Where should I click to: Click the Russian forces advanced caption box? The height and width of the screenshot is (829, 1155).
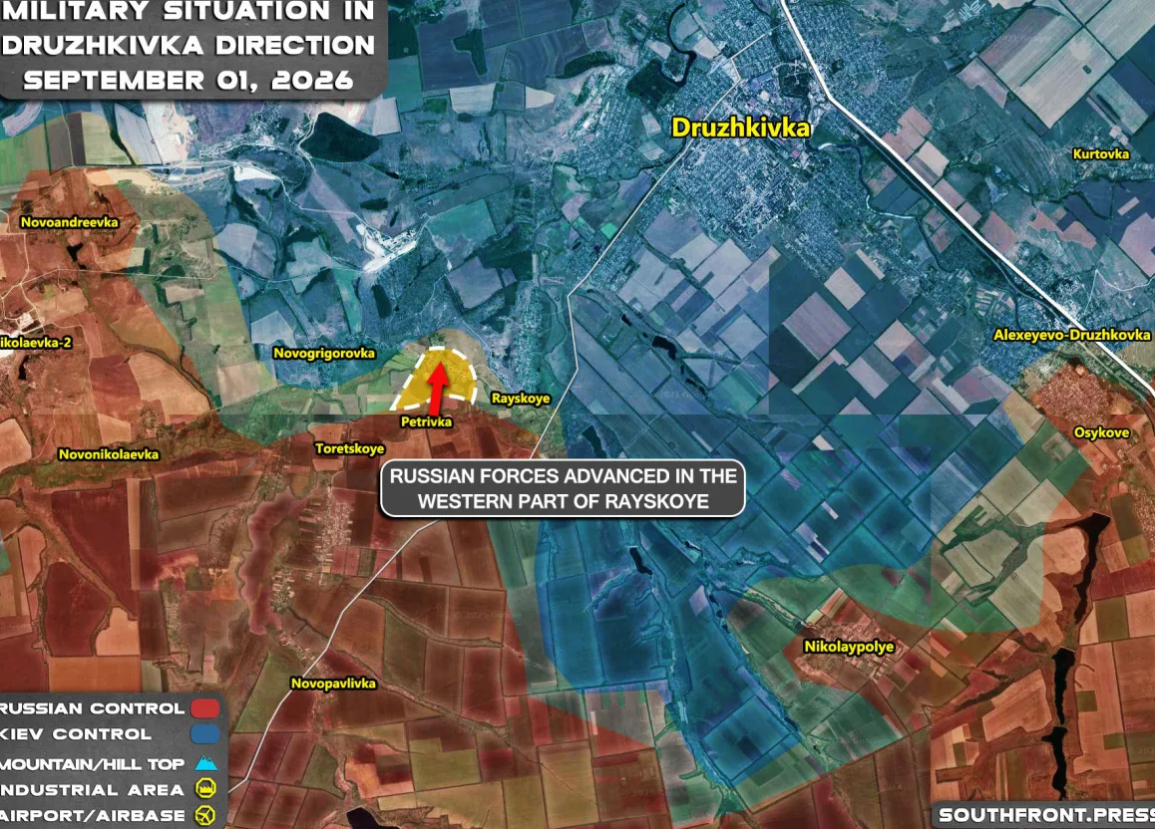(563, 489)
